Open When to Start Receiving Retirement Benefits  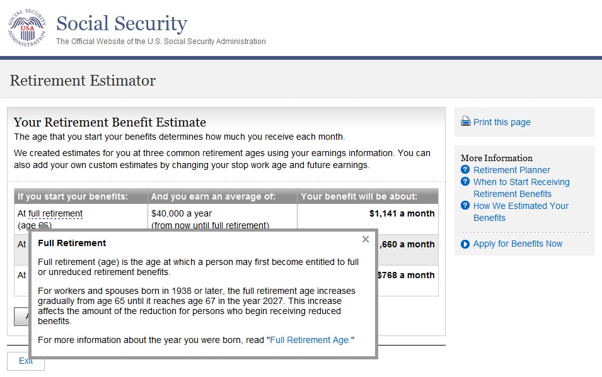tap(521, 188)
